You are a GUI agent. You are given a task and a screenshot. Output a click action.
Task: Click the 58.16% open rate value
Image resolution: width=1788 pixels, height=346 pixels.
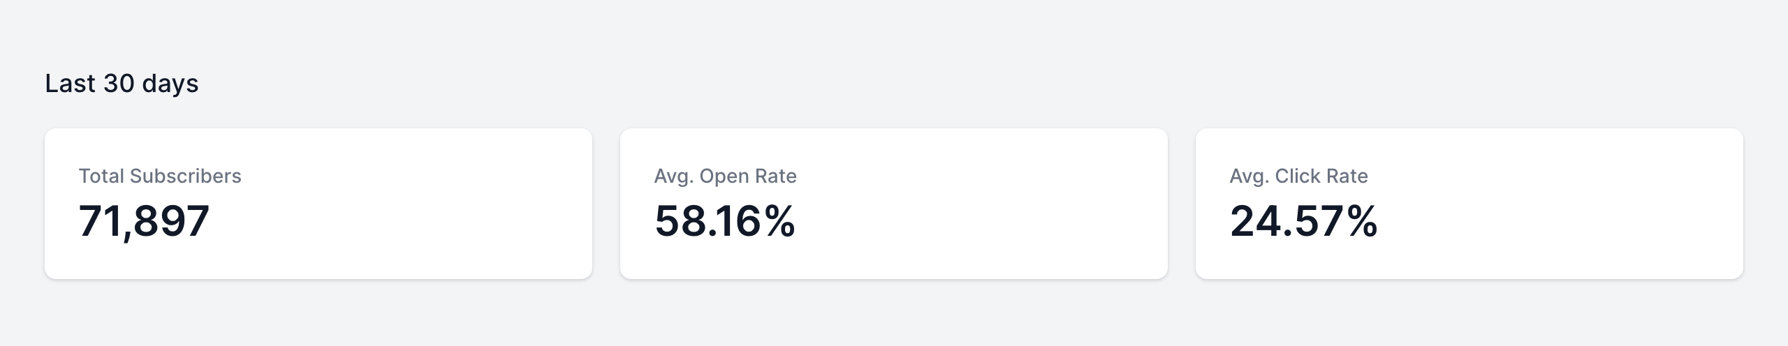pyautogui.click(x=724, y=221)
